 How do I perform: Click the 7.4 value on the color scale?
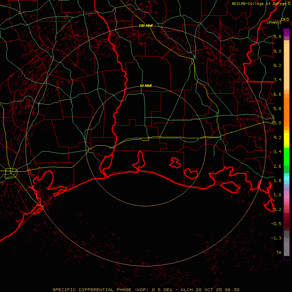pos(277,80)
